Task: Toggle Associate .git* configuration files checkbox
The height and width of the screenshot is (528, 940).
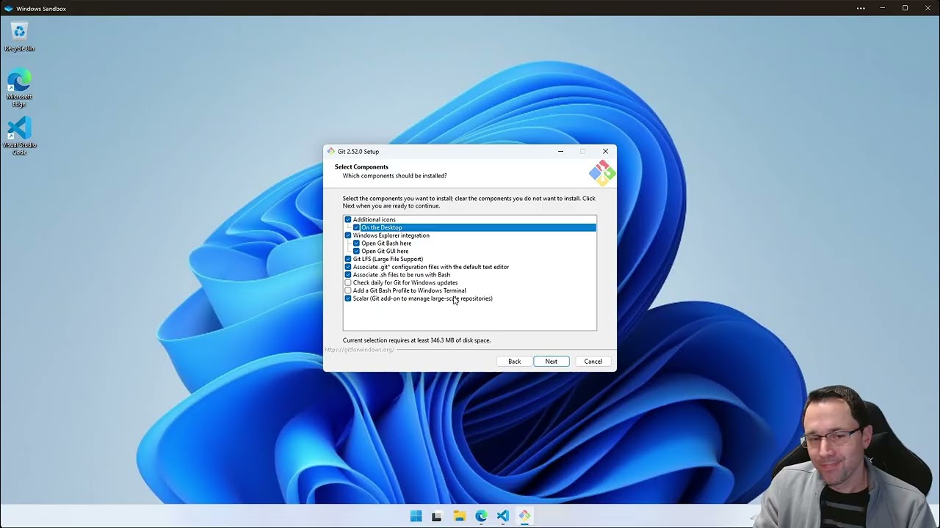Action: (348, 267)
